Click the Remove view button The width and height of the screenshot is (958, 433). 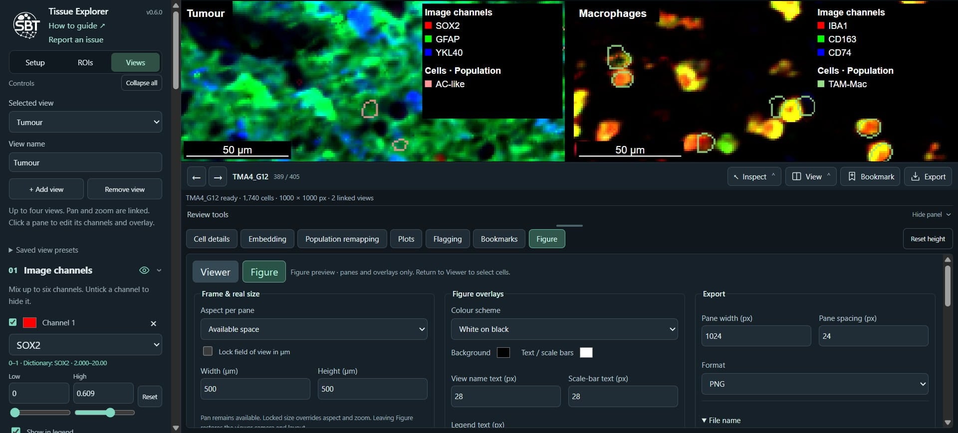(x=125, y=189)
